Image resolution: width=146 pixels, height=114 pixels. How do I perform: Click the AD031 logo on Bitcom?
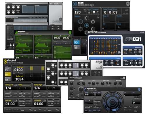point(133,39)
